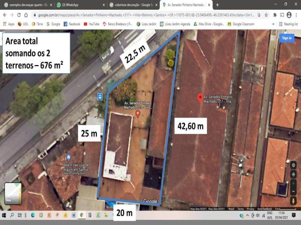Click the address bar URL field
This screenshot has height=225, width=301.
(x=141, y=15)
